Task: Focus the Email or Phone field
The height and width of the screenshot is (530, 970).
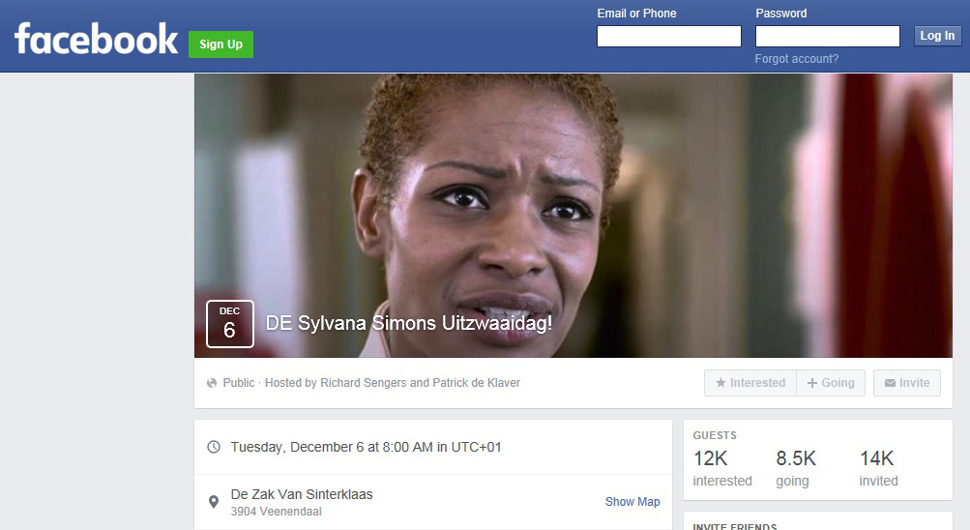Action: (668, 36)
